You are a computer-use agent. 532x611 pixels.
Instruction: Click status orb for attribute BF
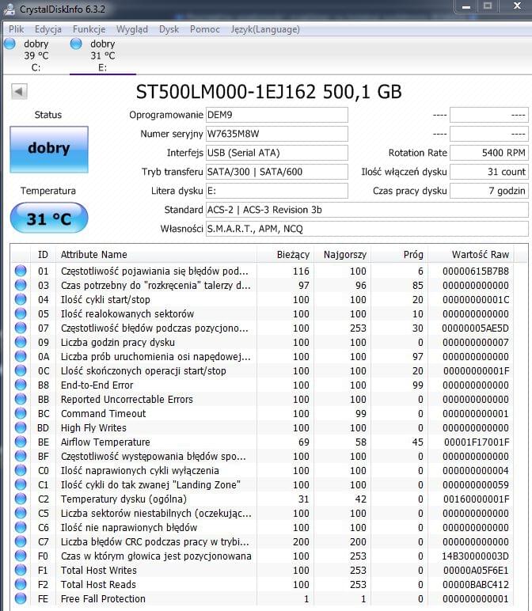(21, 456)
